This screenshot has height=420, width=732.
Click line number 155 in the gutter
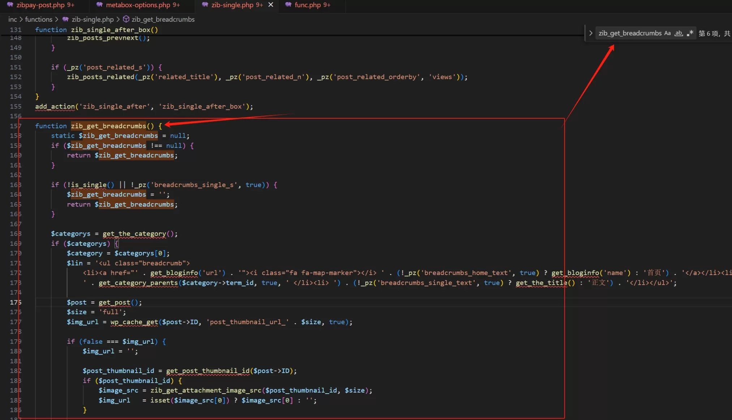pyautogui.click(x=16, y=106)
